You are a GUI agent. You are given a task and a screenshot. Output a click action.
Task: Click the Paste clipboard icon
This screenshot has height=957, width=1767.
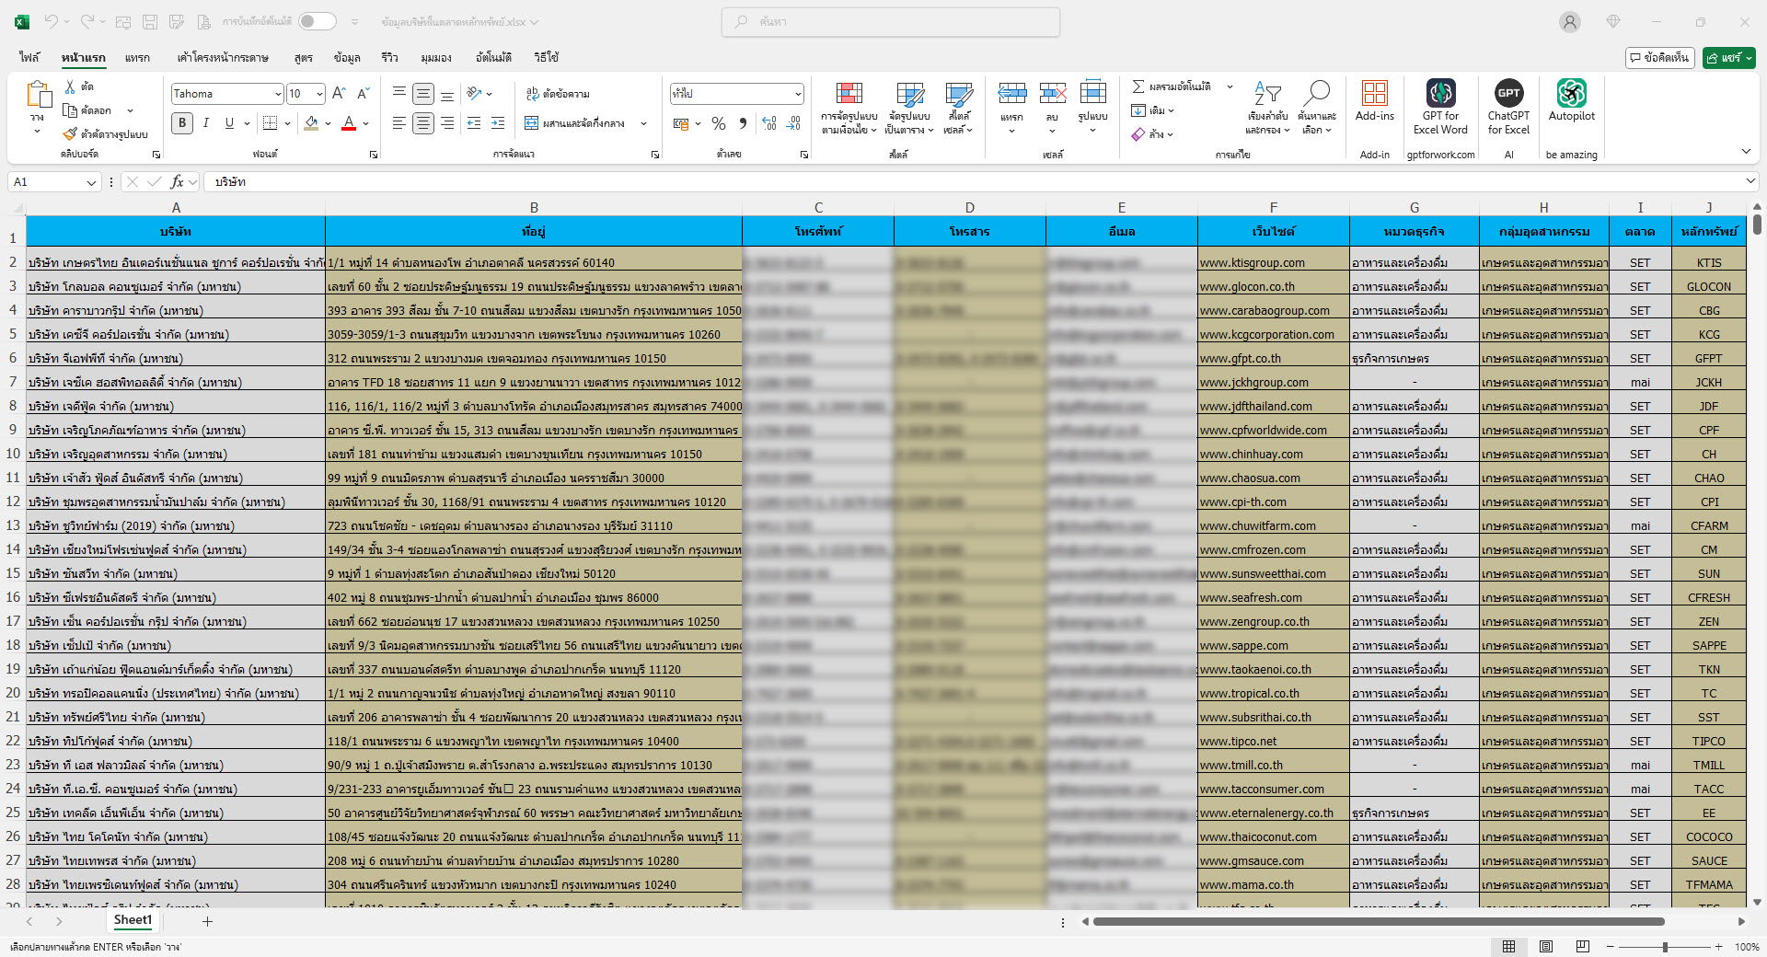(38, 95)
